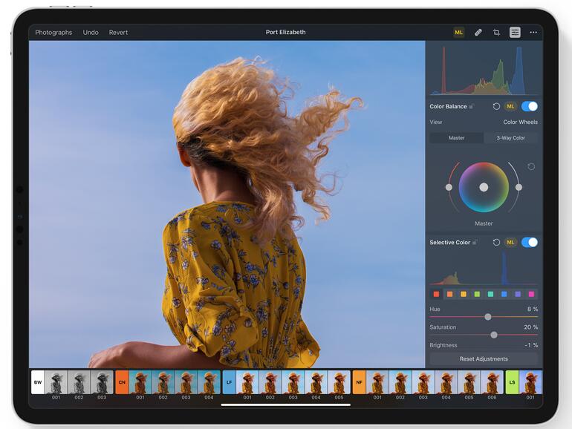Image resolution: width=572 pixels, height=429 pixels.
Task: Apply NF preset 006 thumbnail
Action: coord(492,382)
